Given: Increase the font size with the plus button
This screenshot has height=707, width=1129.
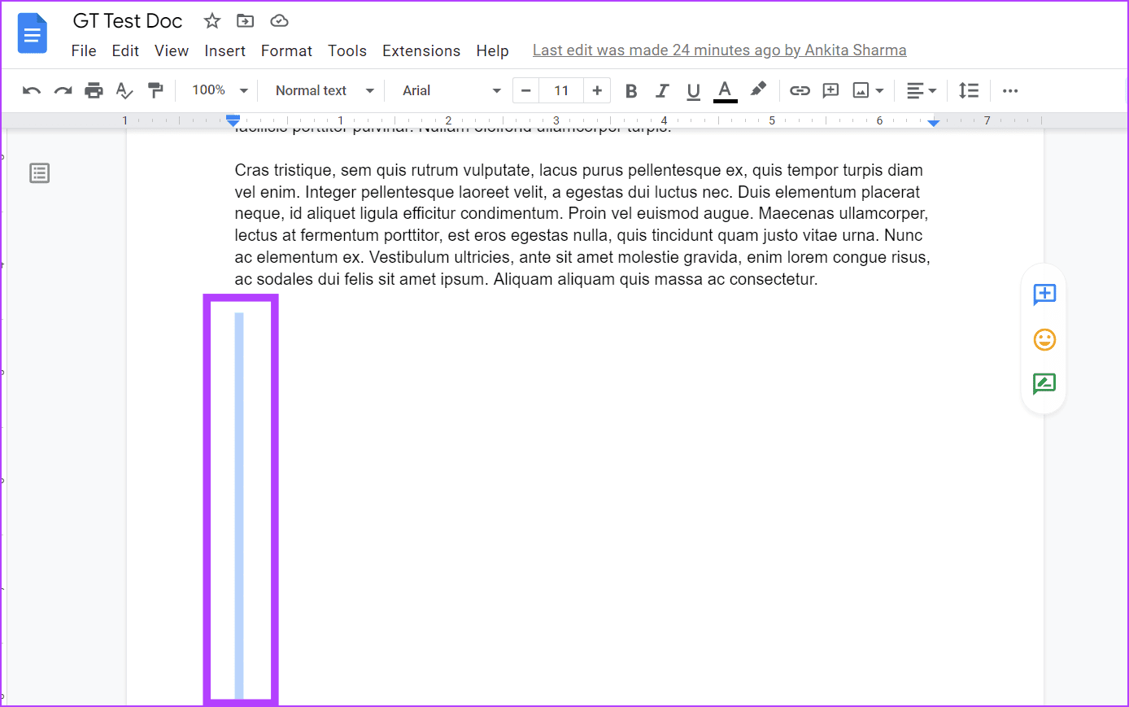Looking at the screenshot, I should pos(597,90).
